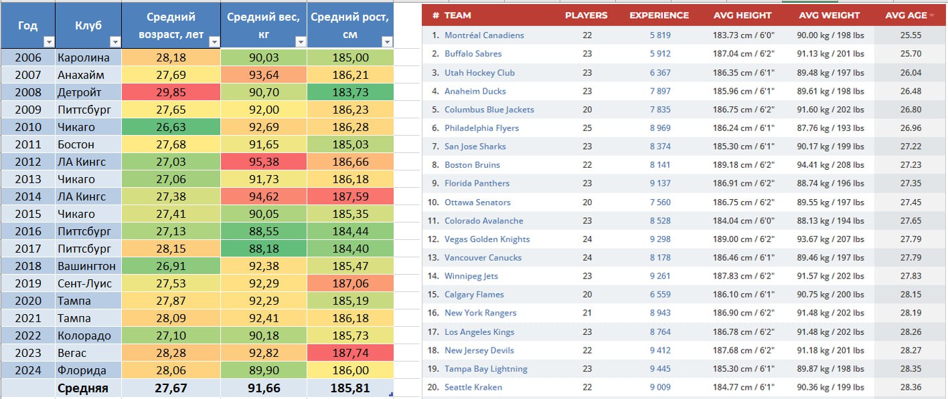This screenshot has height=399, width=948.
Task: Click experience value 7 897 for Anaheim
Action: click(x=660, y=92)
